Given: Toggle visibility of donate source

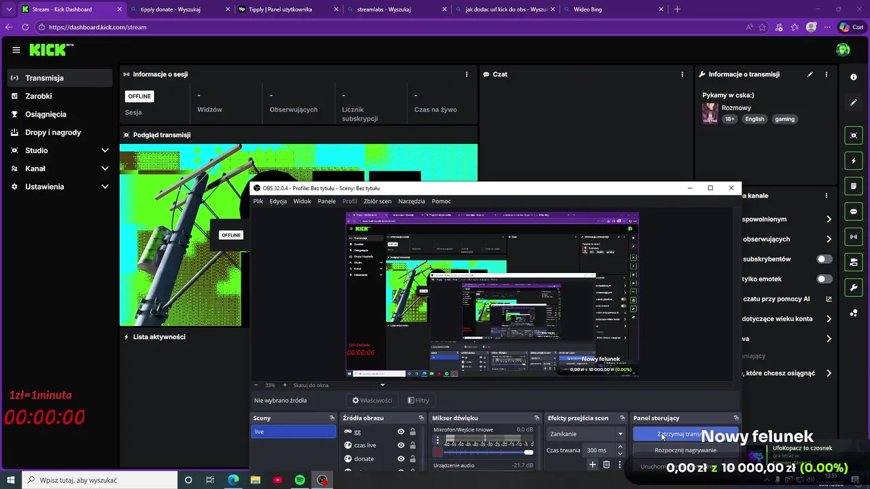Looking at the screenshot, I should tap(401, 459).
